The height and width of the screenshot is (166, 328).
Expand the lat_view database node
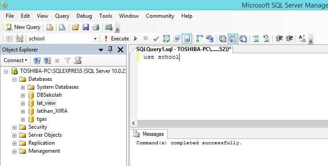click(x=23, y=103)
